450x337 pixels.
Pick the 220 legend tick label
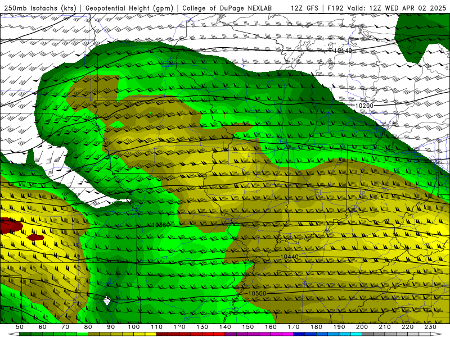tap(407, 327)
